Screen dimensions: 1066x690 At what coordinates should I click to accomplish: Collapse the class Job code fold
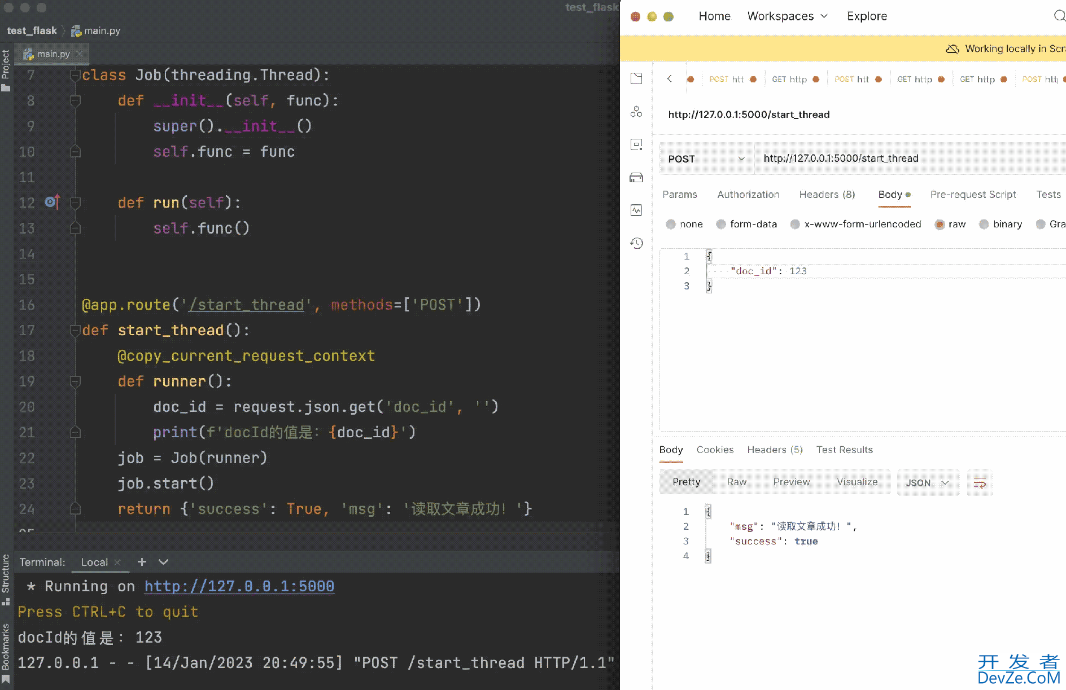(x=75, y=75)
